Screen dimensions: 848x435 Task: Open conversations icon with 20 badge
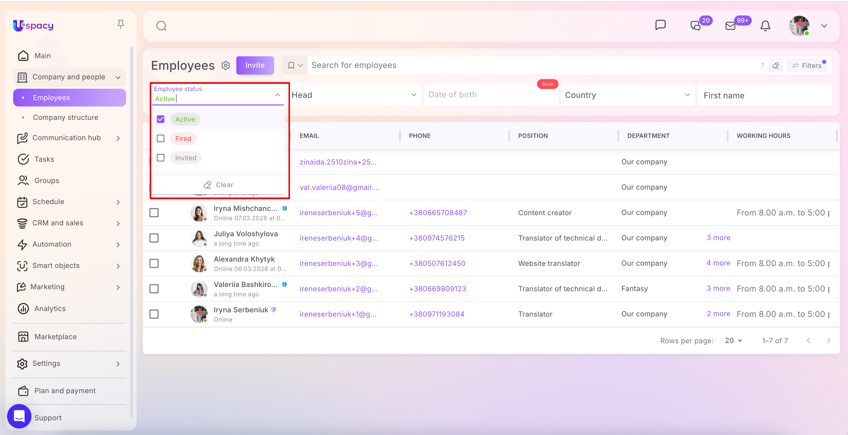point(696,26)
